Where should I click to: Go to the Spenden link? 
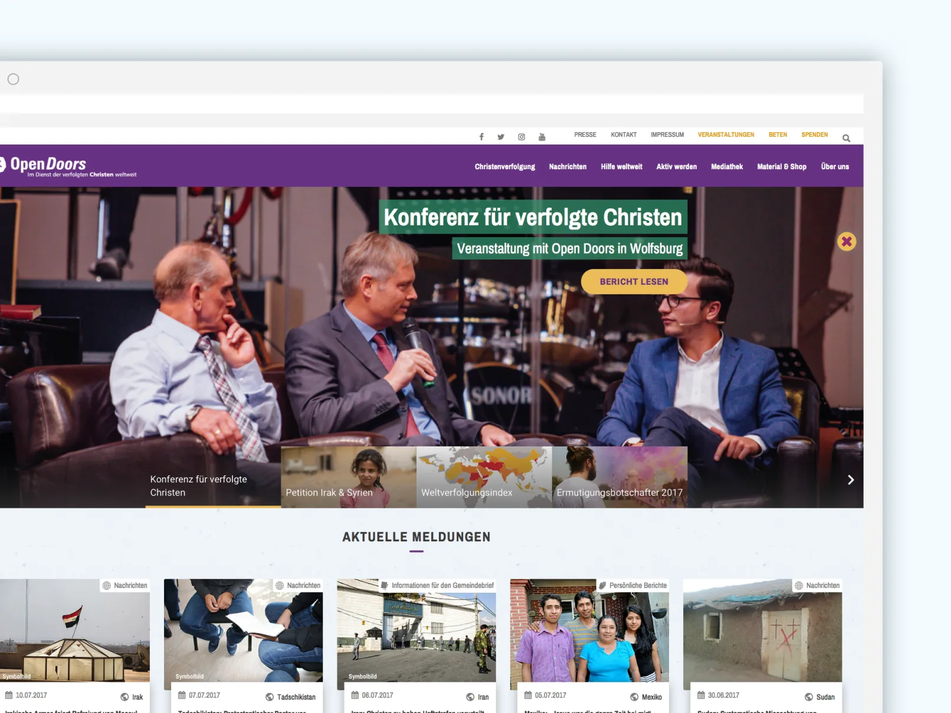tap(814, 135)
